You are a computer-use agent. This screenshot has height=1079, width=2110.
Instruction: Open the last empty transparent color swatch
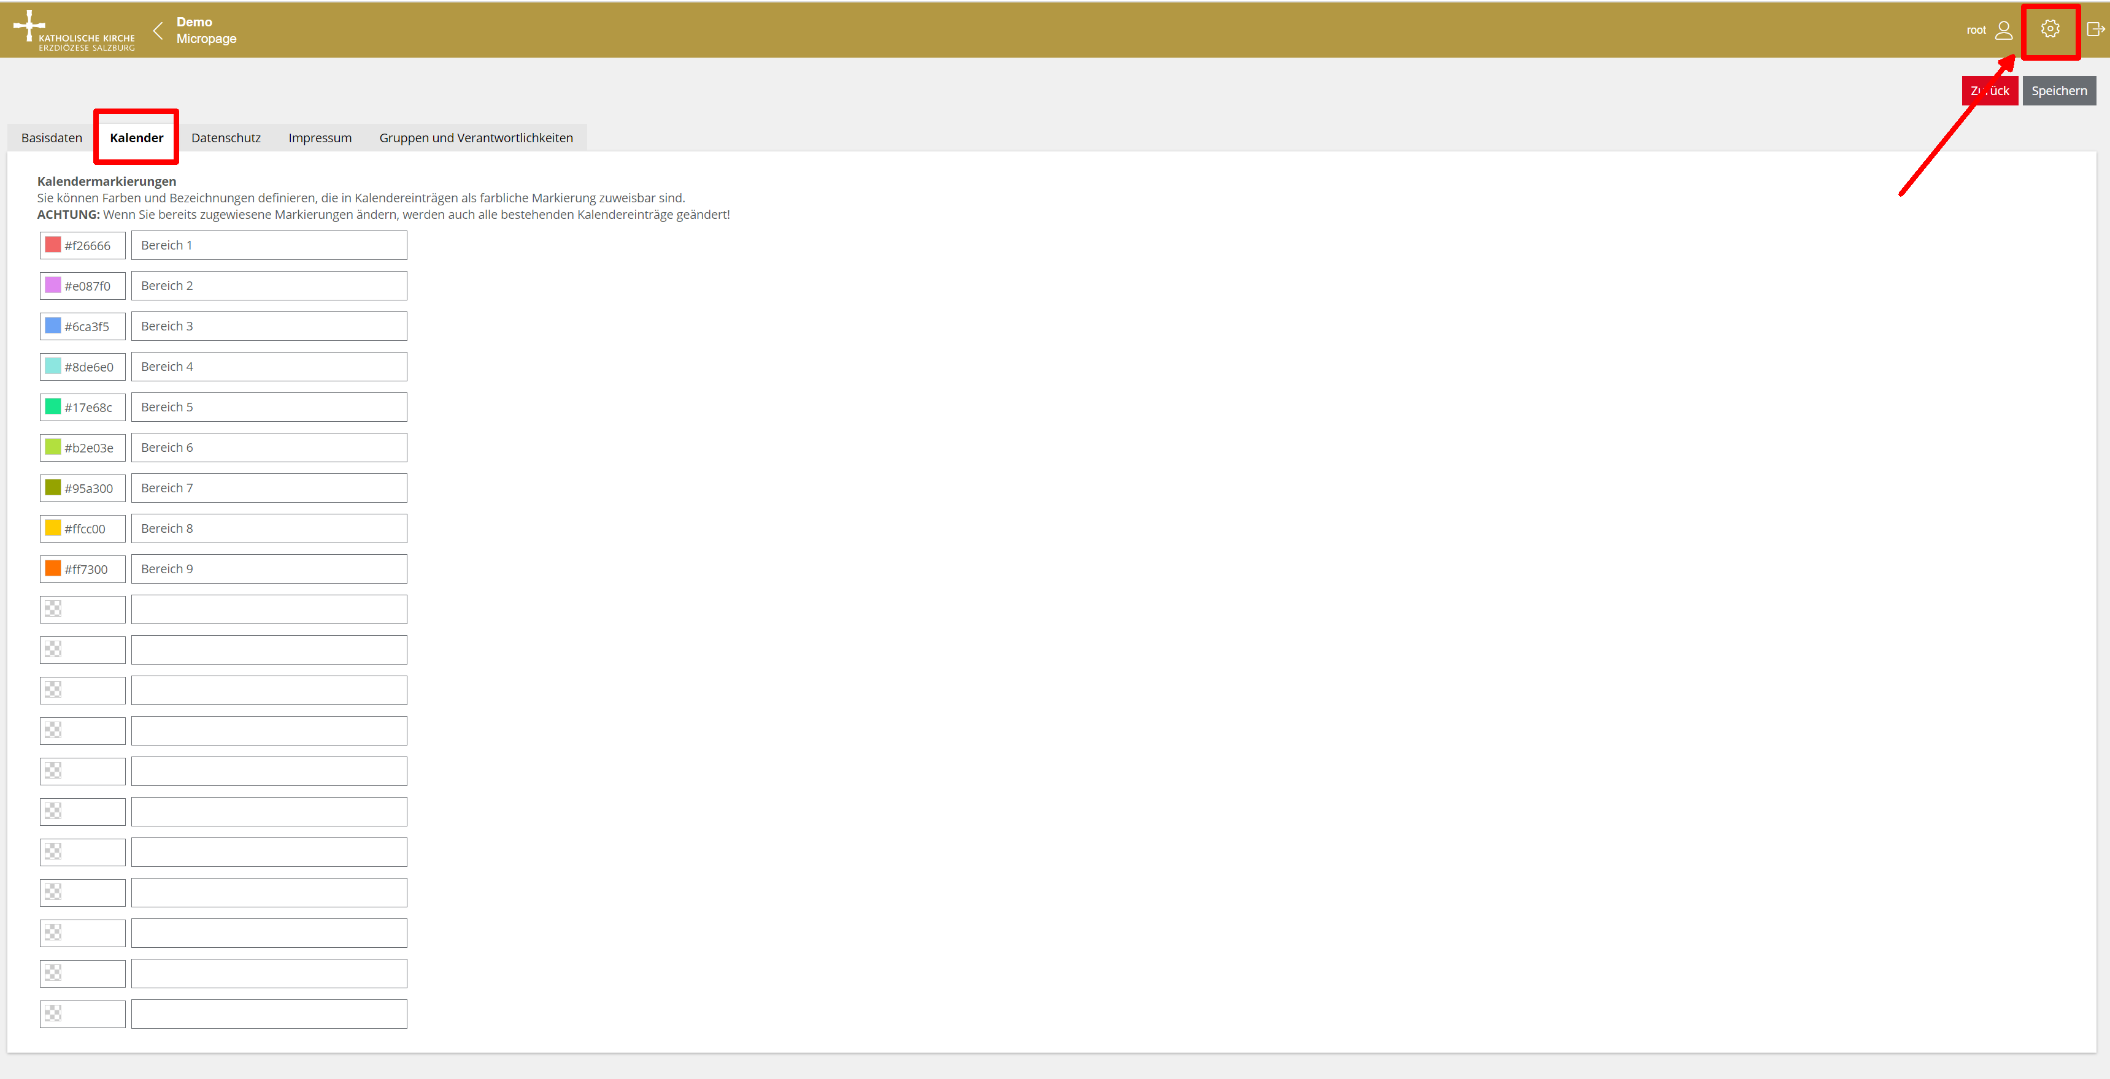click(x=53, y=1013)
